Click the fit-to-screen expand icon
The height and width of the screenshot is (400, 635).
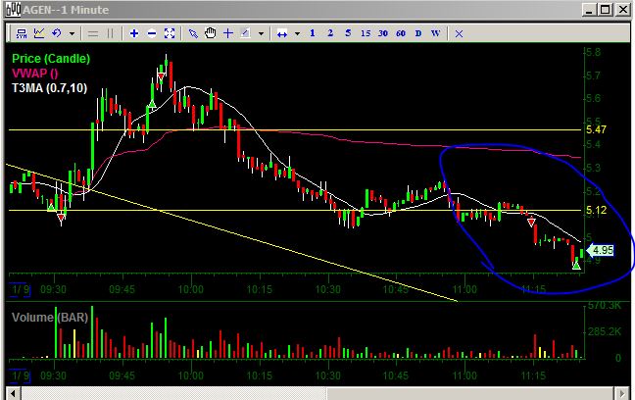170,33
